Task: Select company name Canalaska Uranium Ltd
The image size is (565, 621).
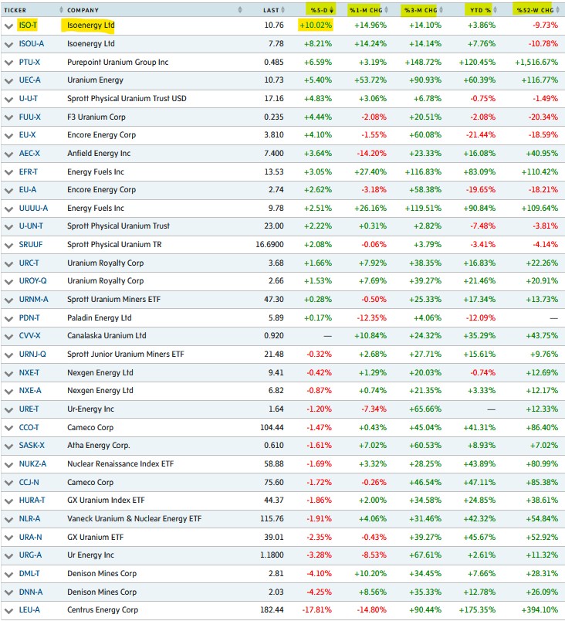Action: (x=107, y=336)
